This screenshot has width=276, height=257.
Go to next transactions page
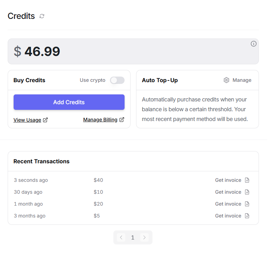coord(144,237)
